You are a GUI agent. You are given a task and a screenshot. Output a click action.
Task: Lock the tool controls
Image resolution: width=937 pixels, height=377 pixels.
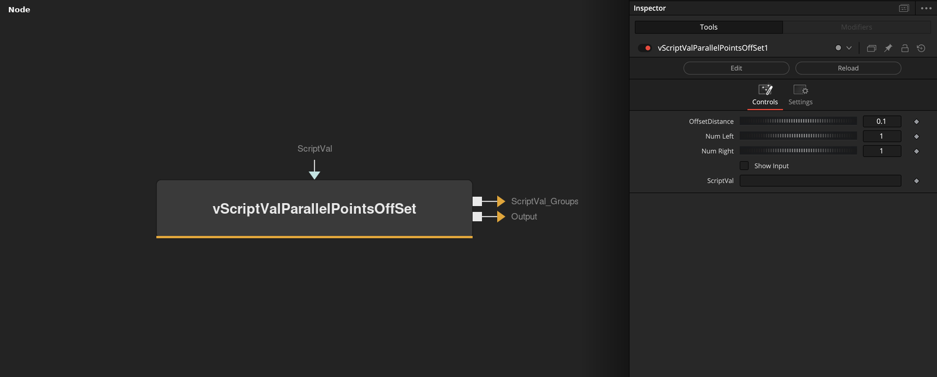pos(905,48)
